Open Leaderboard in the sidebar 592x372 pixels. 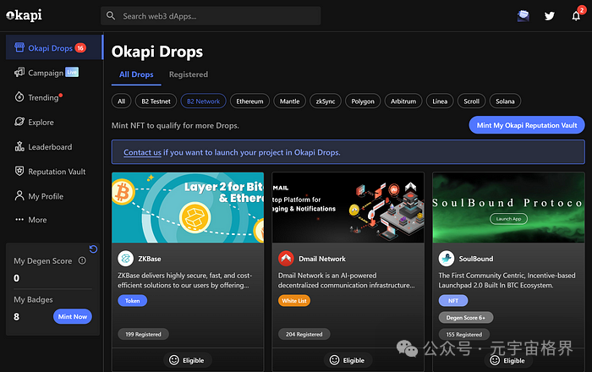pos(54,147)
